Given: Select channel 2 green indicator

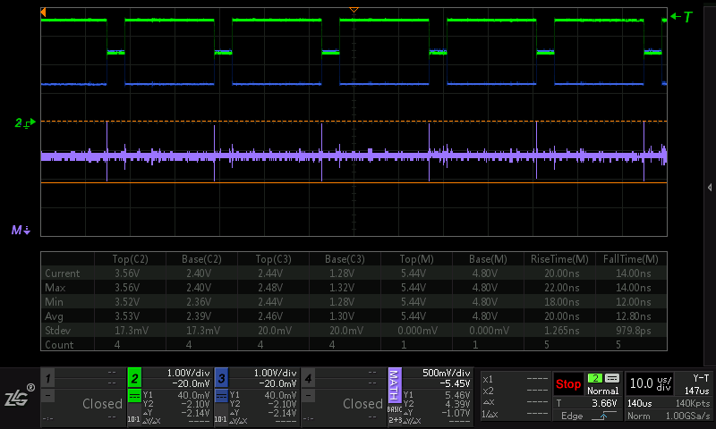Looking at the screenshot, I should 134,378.
